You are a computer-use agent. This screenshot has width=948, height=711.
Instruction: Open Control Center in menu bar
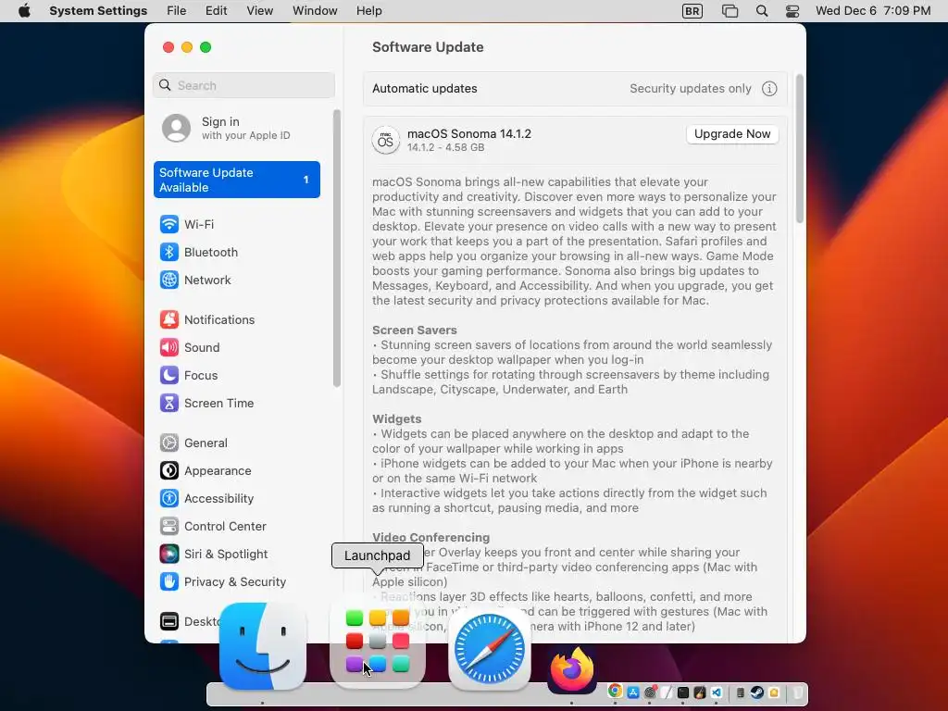[792, 11]
